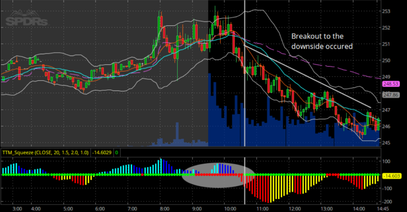This screenshot has width=407, height=212.
Task: Click the 4:00 time axis label
Action: coord(35,209)
